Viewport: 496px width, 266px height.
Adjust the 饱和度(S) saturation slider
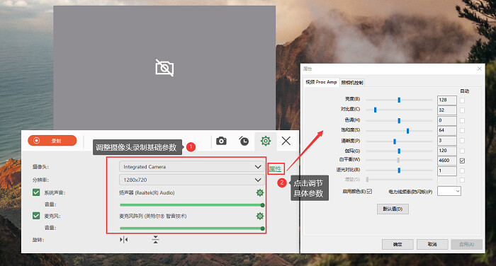tap(399, 131)
